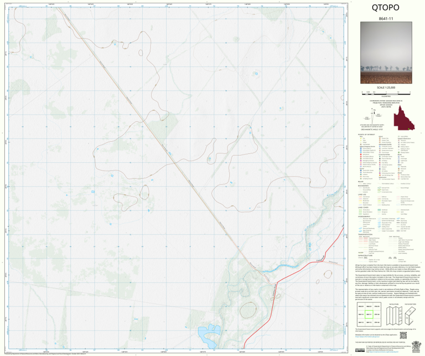
Task: Click the HYDROGRAPHY legend heading
Action: tap(364, 216)
